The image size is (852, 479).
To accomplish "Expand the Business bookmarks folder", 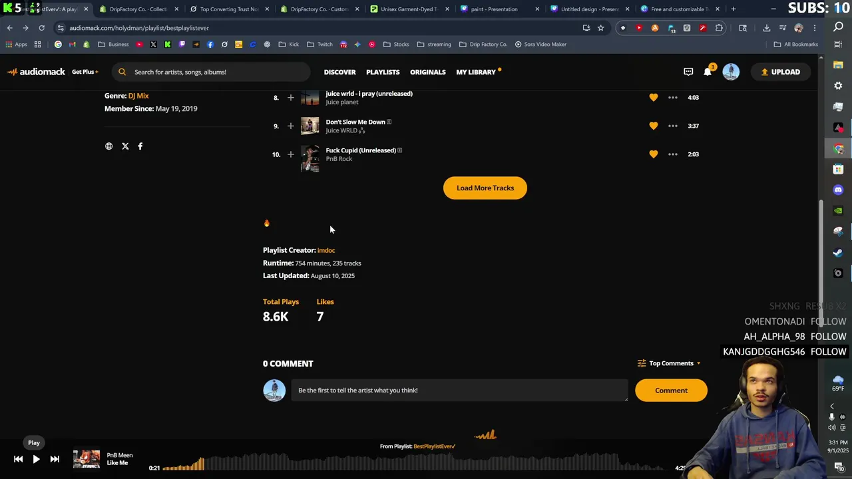I will pyautogui.click(x=112, y=45).
